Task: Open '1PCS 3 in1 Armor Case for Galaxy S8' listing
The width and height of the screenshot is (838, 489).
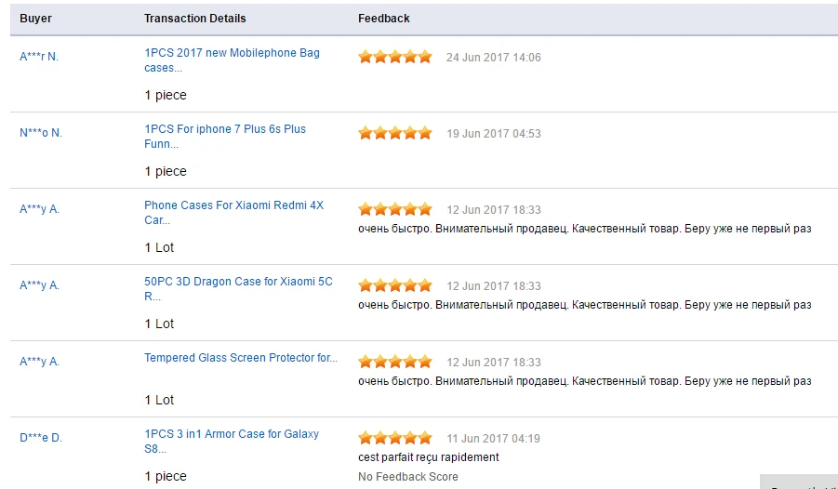Action: 232,442
